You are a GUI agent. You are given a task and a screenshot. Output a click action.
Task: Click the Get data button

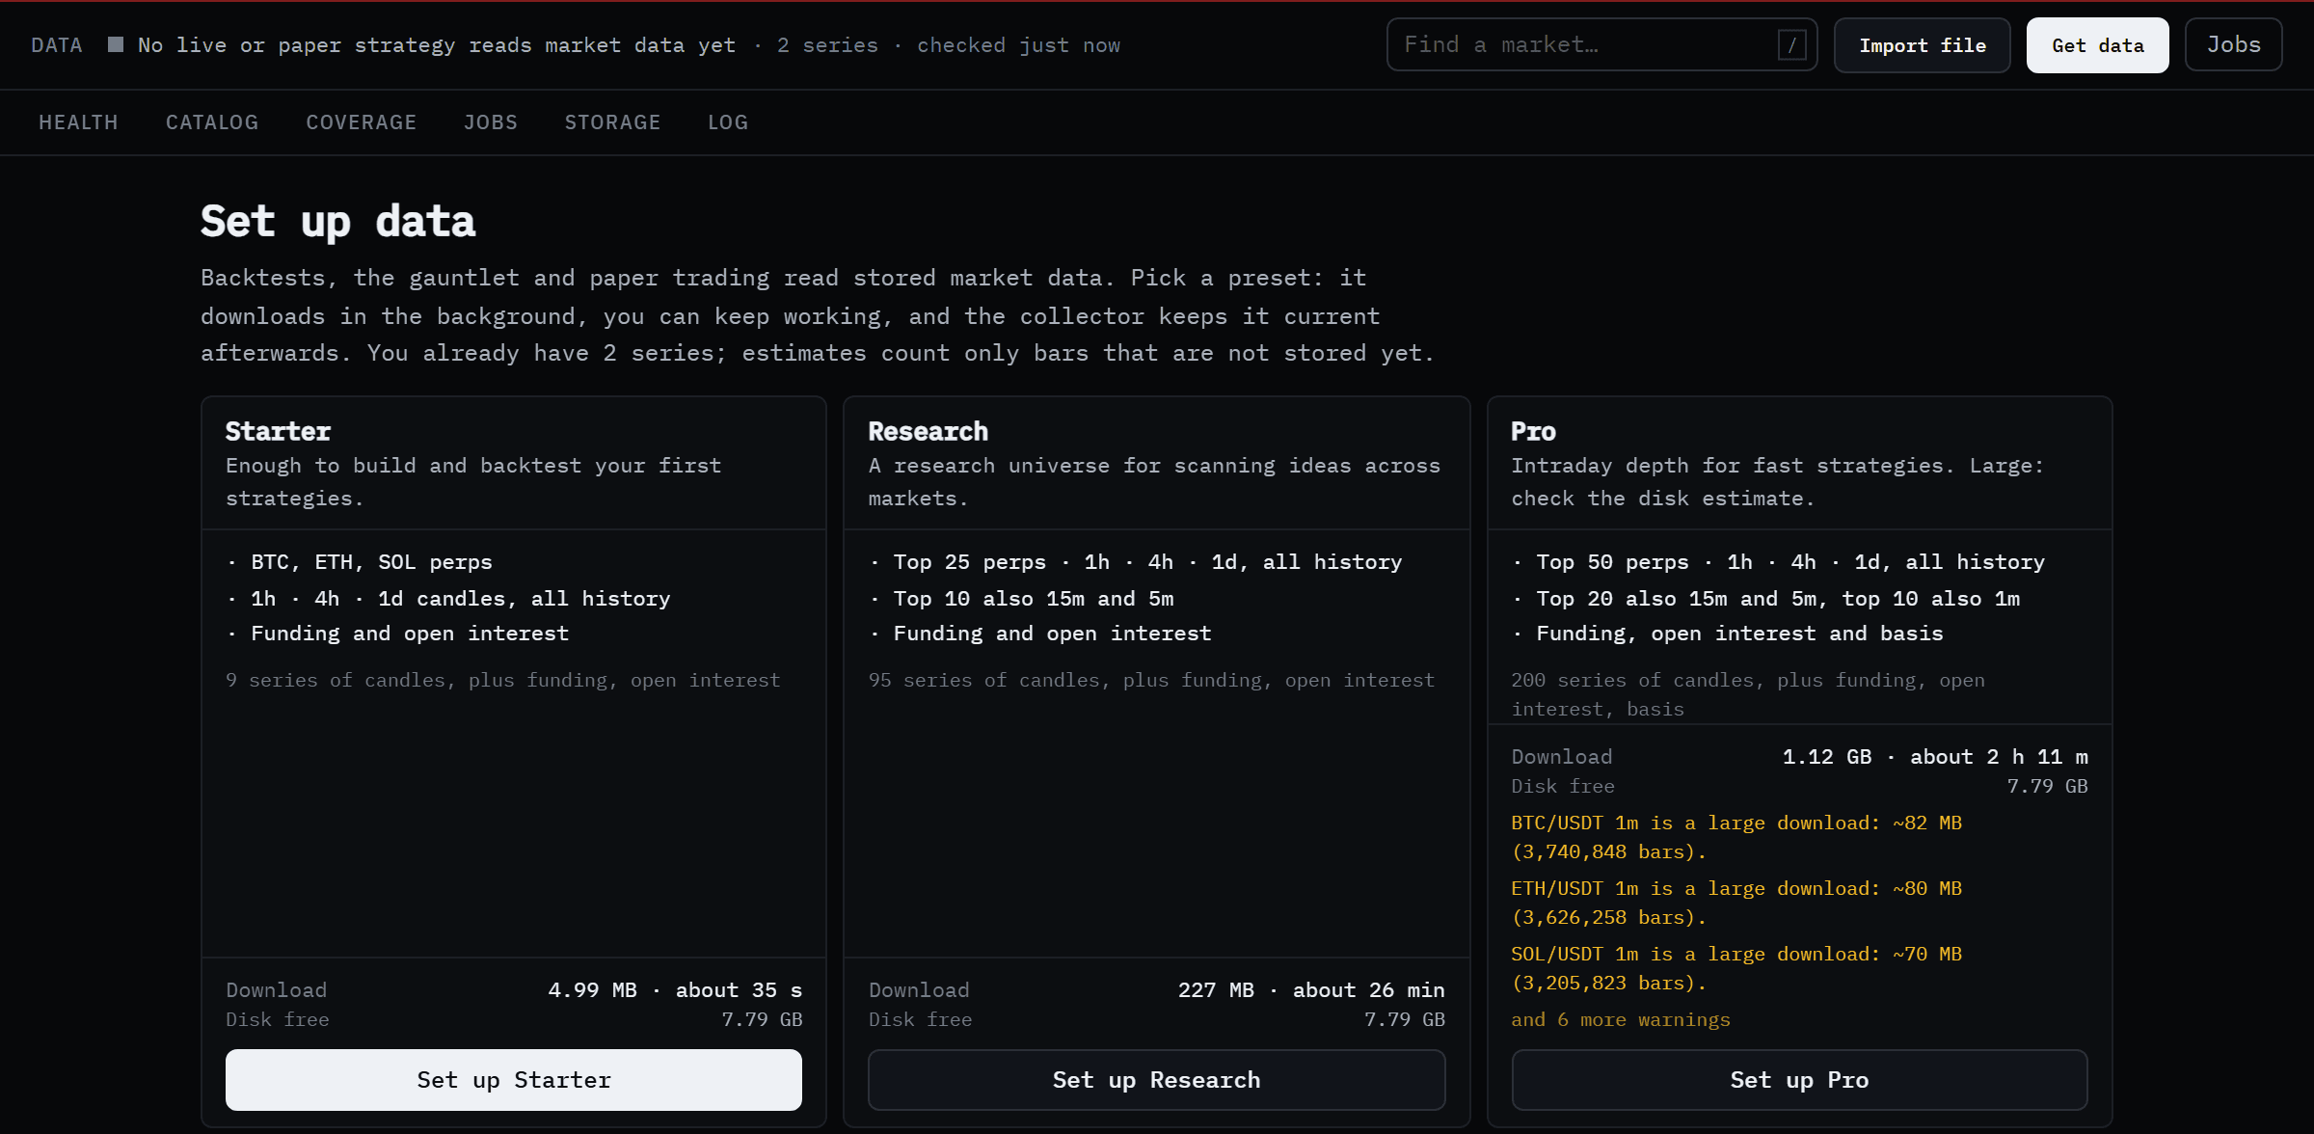click(2097, 45)
